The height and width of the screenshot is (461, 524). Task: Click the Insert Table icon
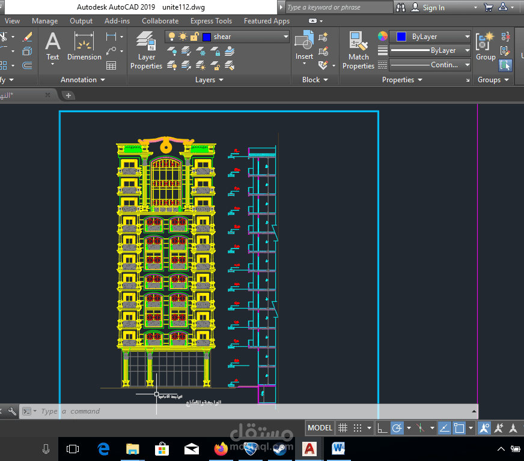tap(111, 65)
